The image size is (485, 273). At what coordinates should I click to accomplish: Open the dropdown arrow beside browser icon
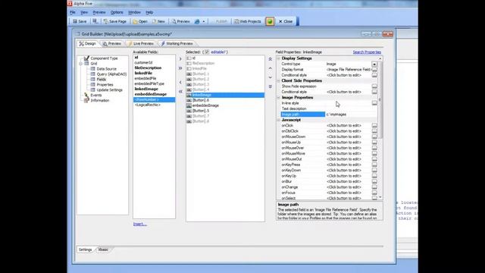[204, 21]
